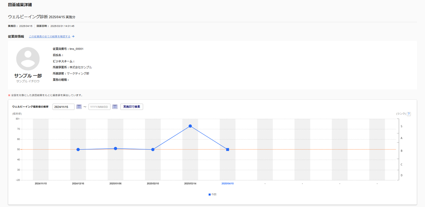The height and width of the screenshot is (207, 425).
Task: Click the chart data point for 2025/01/06
Action: point(115,149)
